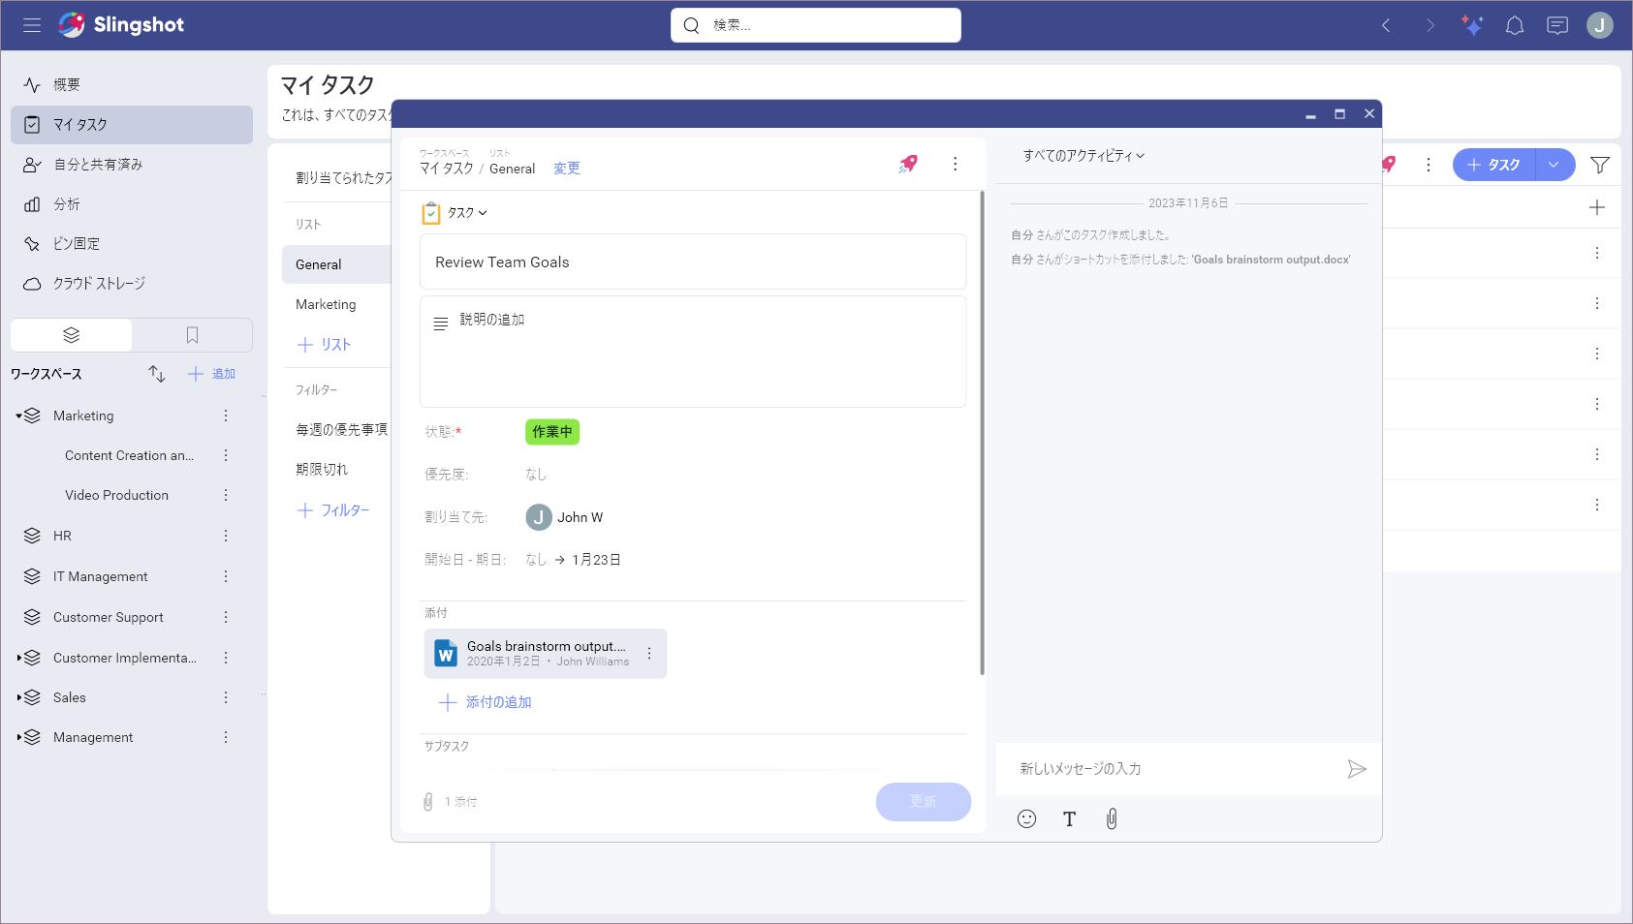The width and height of the screenshot is (1633, 924).
Task: Sort workspaces with arrows icon
Action: 157,374
